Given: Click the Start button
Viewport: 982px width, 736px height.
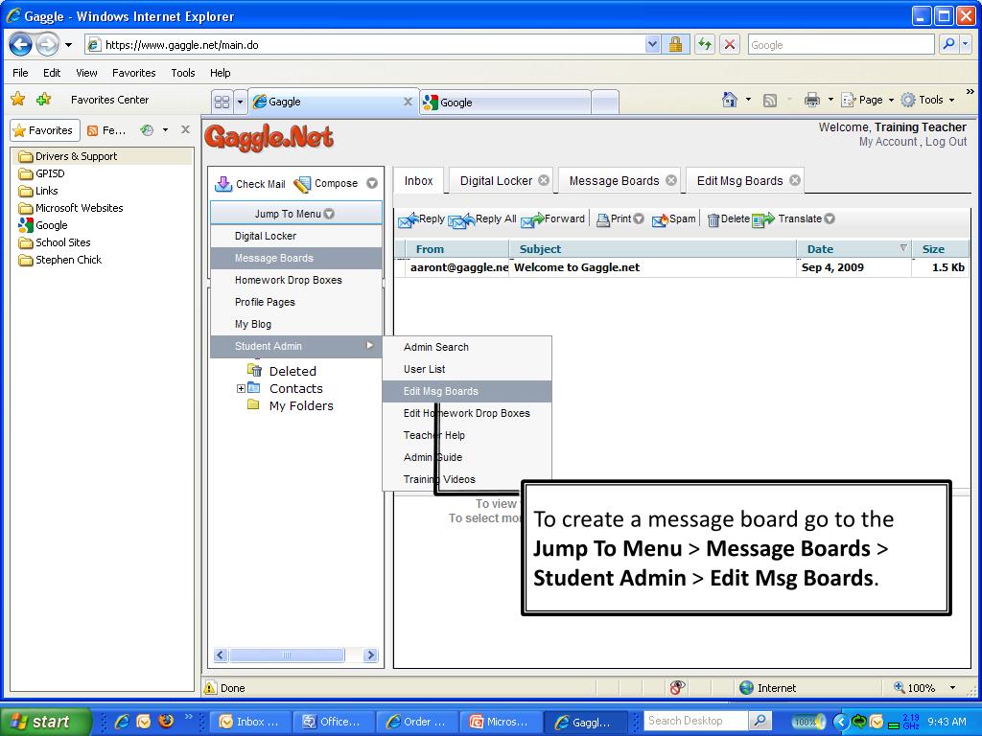Looking at the screenshot, I should pos(44,721).
